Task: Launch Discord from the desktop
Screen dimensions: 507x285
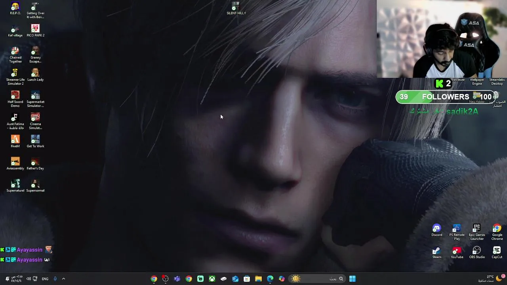Action: click(x=436, y=230)
